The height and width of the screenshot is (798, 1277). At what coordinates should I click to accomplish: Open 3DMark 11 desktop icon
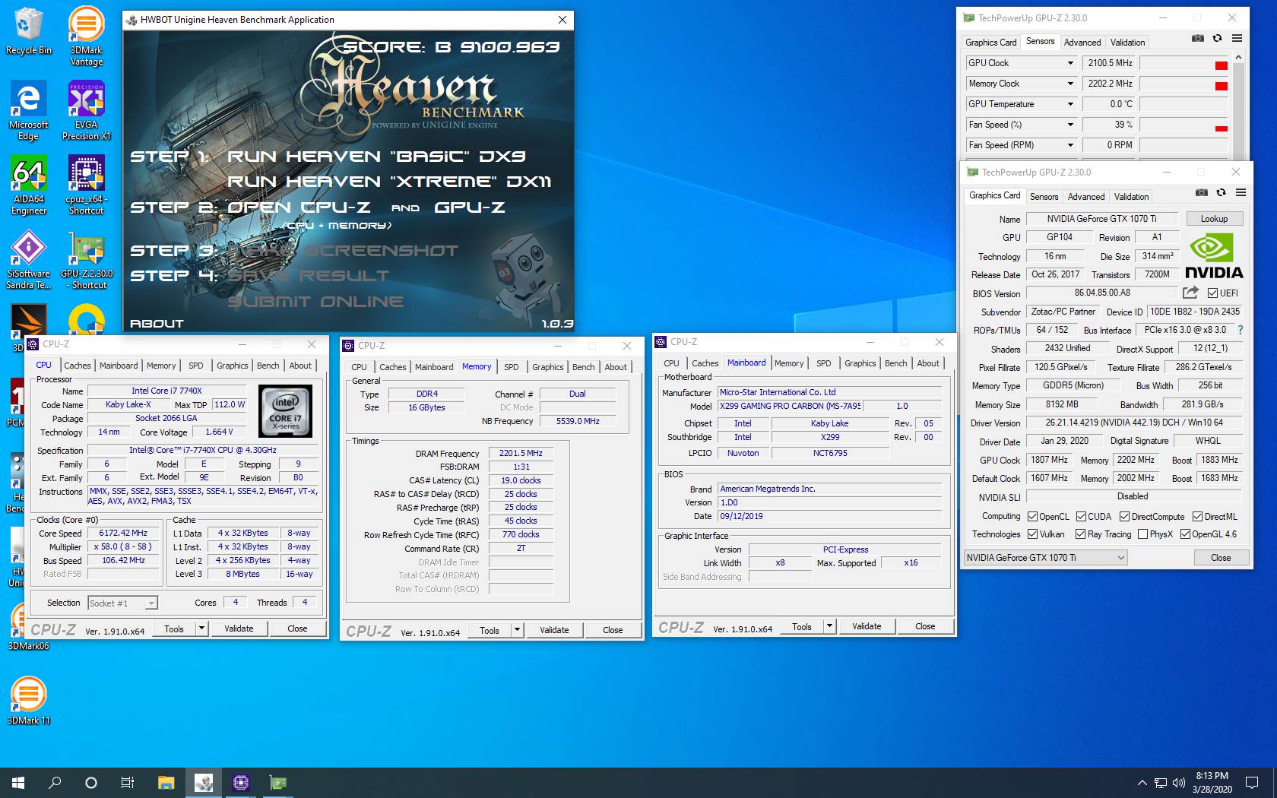pos(28,701)
